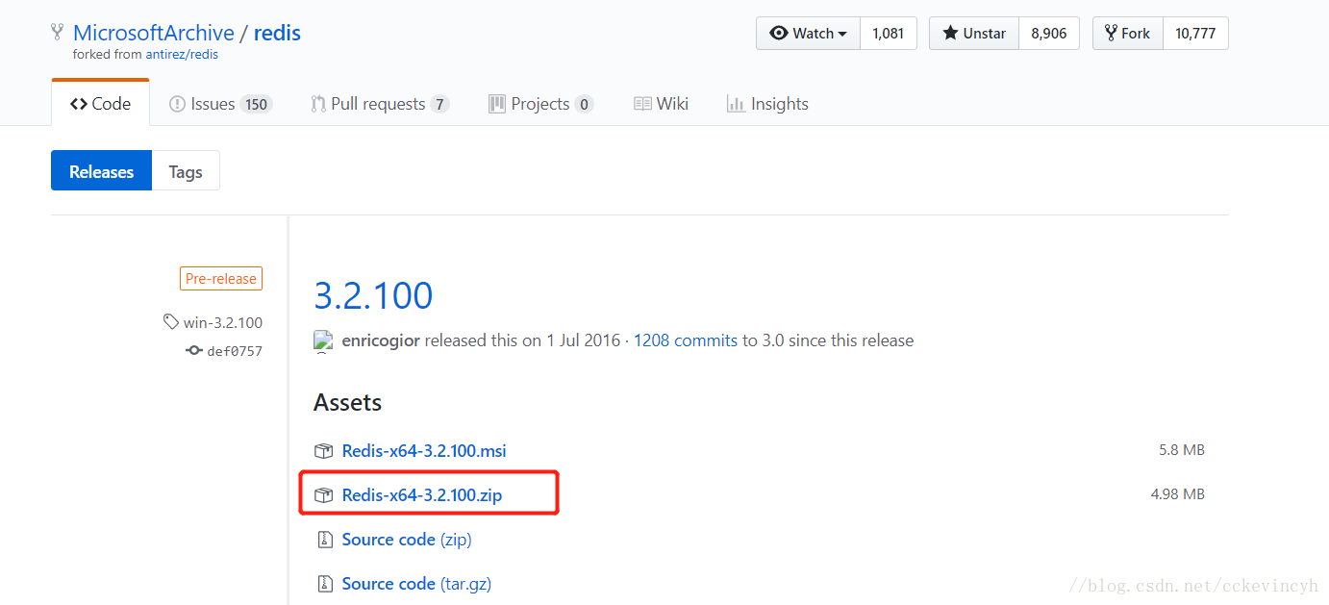This screenshot has width=1329, height=605.
Task: Click the fork icon in Fork button
Action: click(1111, 34)
